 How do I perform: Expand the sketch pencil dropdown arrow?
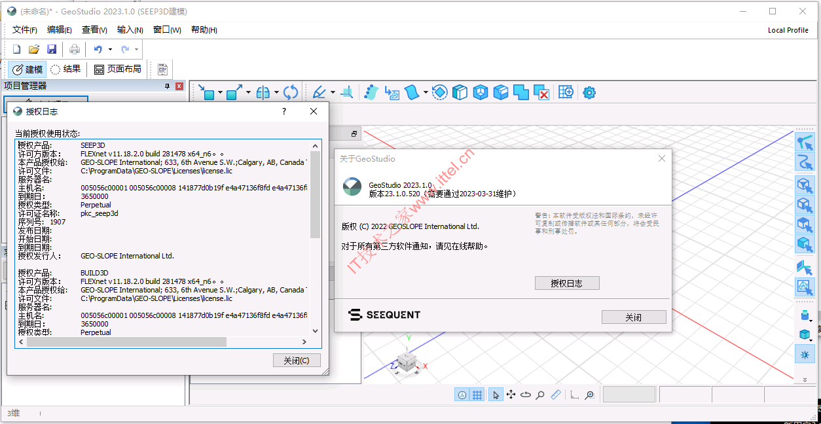(333, 92)
